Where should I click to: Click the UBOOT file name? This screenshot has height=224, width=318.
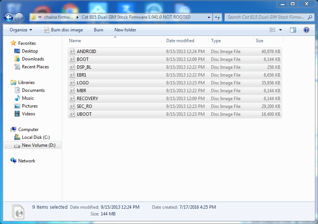84,114
